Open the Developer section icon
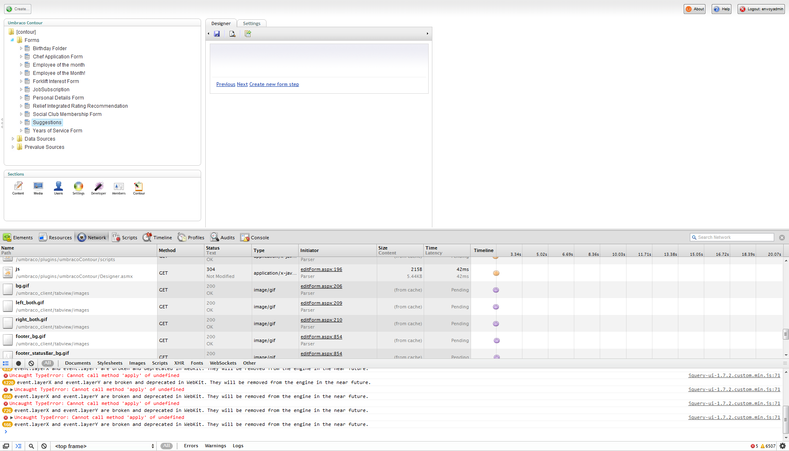 click(x=98, y=188)
